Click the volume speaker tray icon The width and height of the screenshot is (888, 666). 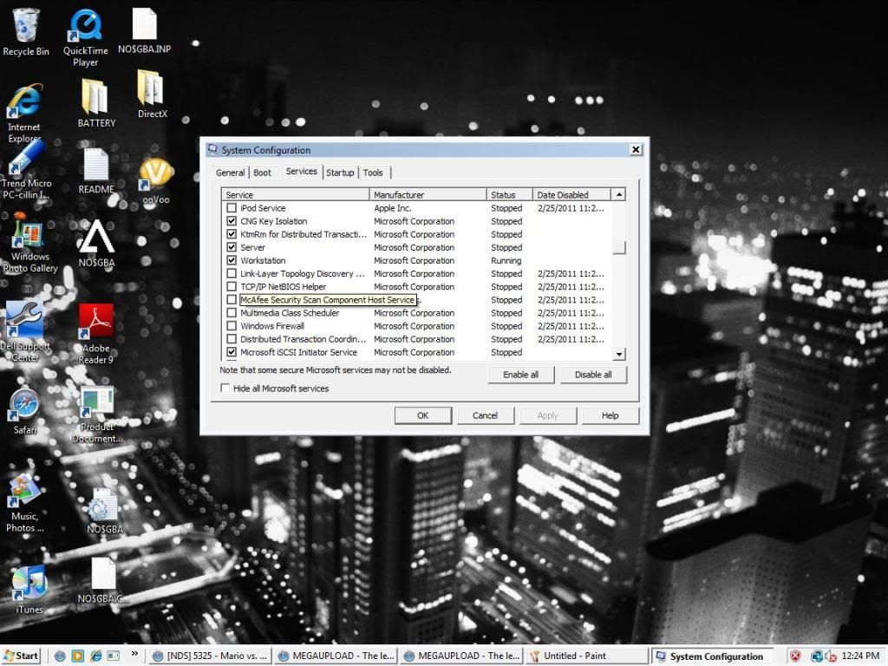click(x=831, y=656)
